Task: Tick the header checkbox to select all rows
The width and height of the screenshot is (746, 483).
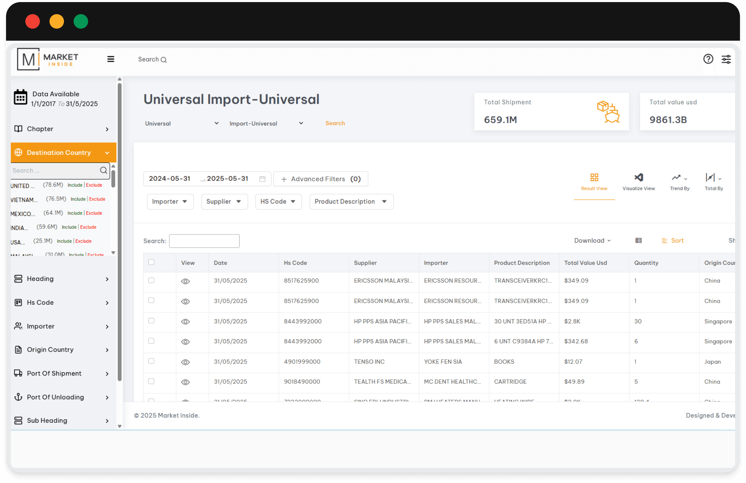Action: [151, 262]
